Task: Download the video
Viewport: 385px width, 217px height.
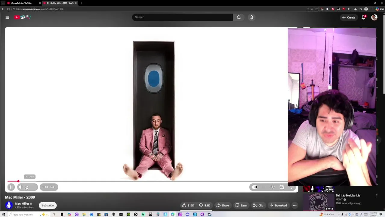Action: pyautogui.click(x=278, y=206)
